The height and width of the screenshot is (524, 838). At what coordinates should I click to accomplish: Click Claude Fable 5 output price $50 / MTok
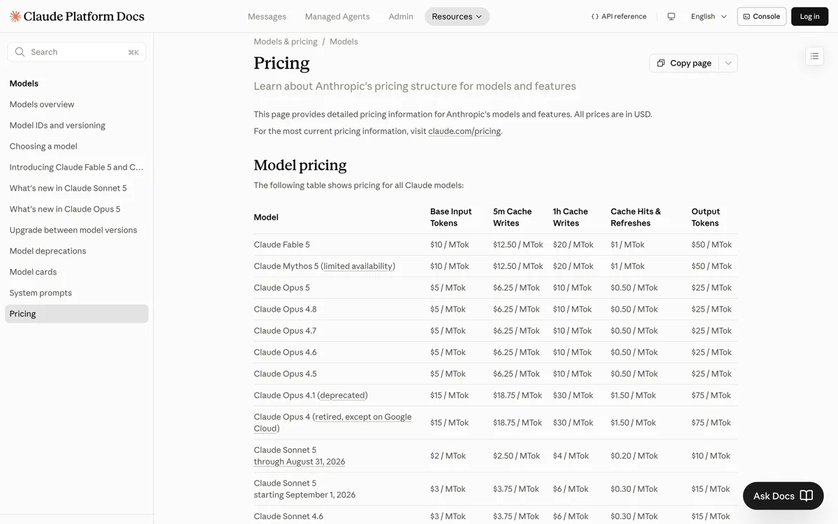pos(712,245)
